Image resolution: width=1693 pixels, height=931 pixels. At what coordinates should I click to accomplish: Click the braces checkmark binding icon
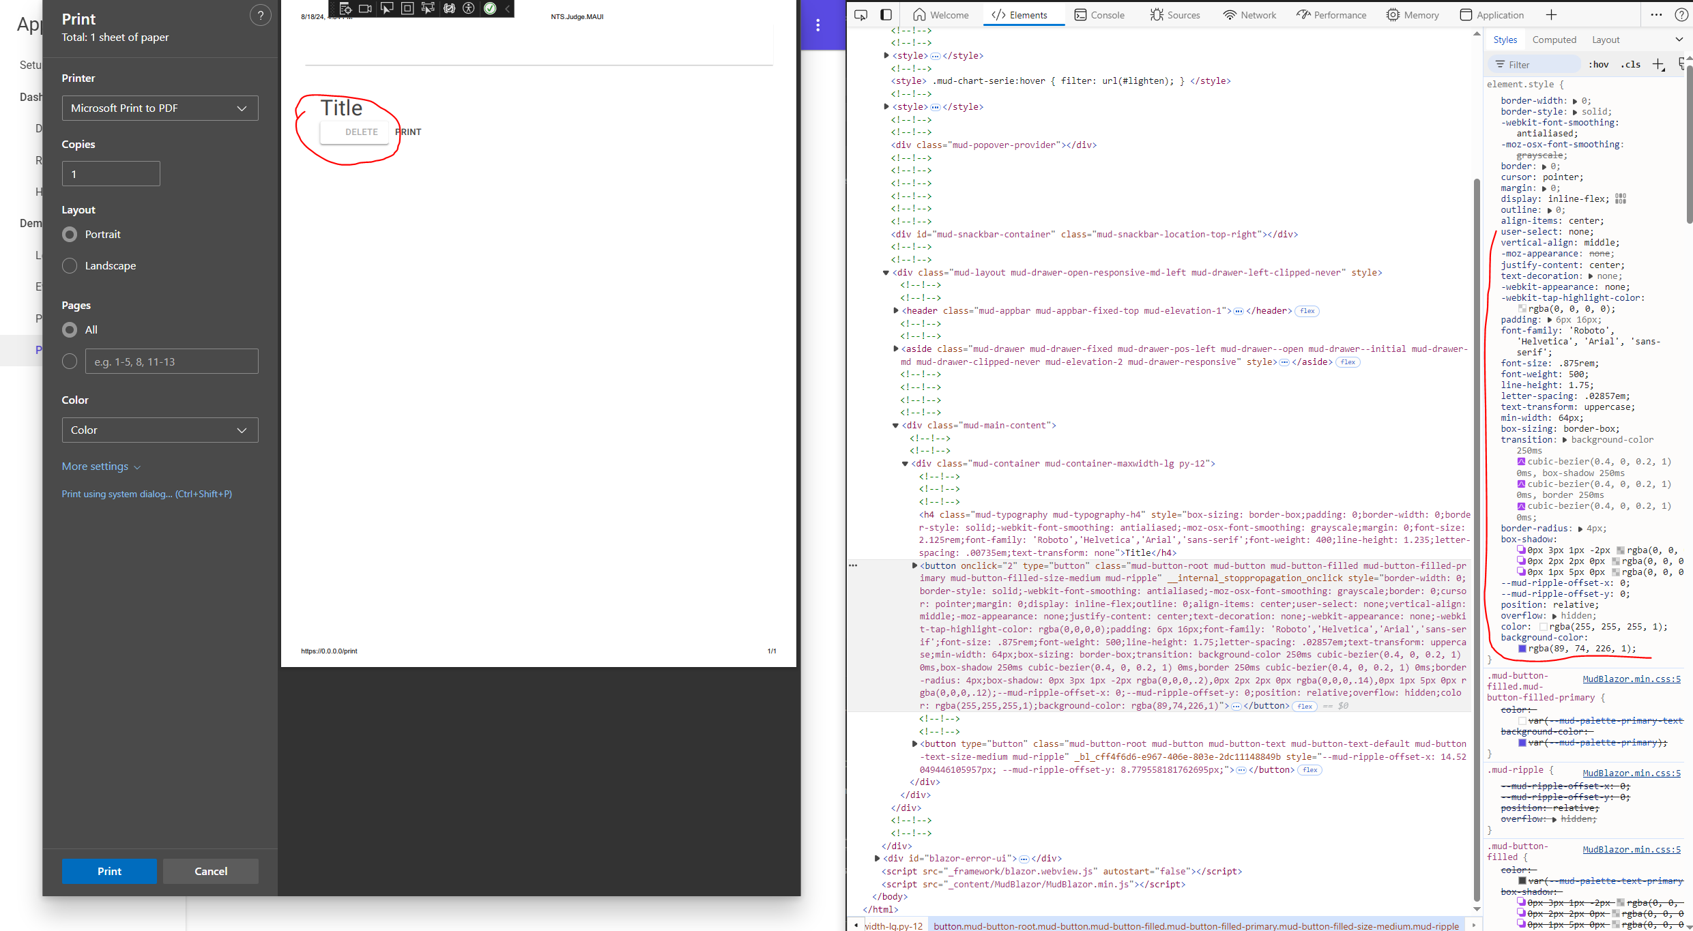[x=449, y=8]
